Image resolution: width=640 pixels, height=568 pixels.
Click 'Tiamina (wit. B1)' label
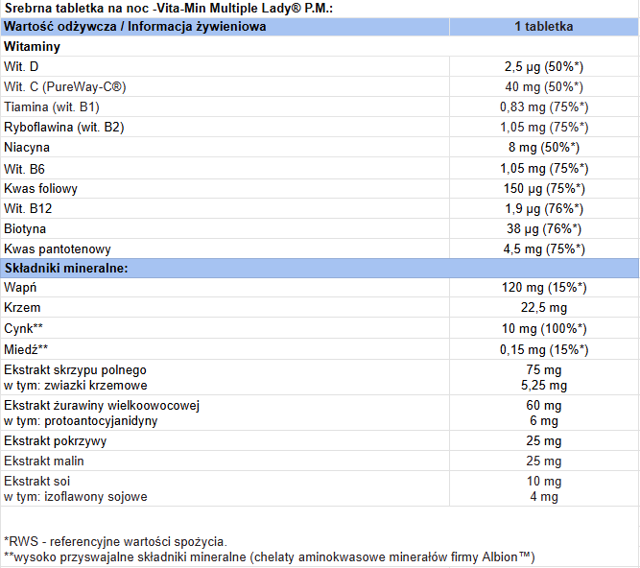pos(52,106)
